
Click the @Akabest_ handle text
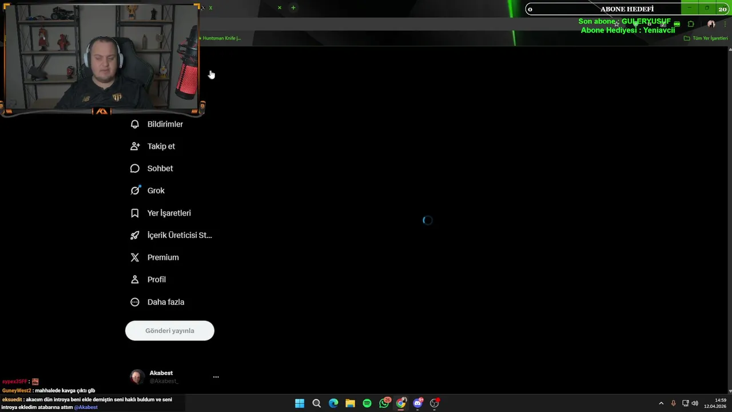click(164, 381)
